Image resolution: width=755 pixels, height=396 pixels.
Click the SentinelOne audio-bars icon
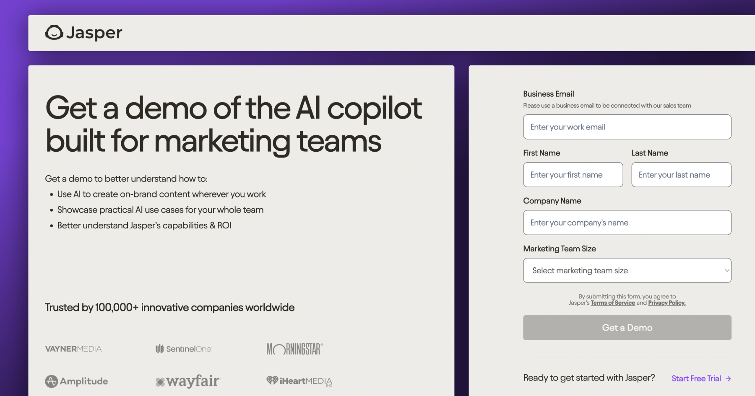(x=160, y=349)
